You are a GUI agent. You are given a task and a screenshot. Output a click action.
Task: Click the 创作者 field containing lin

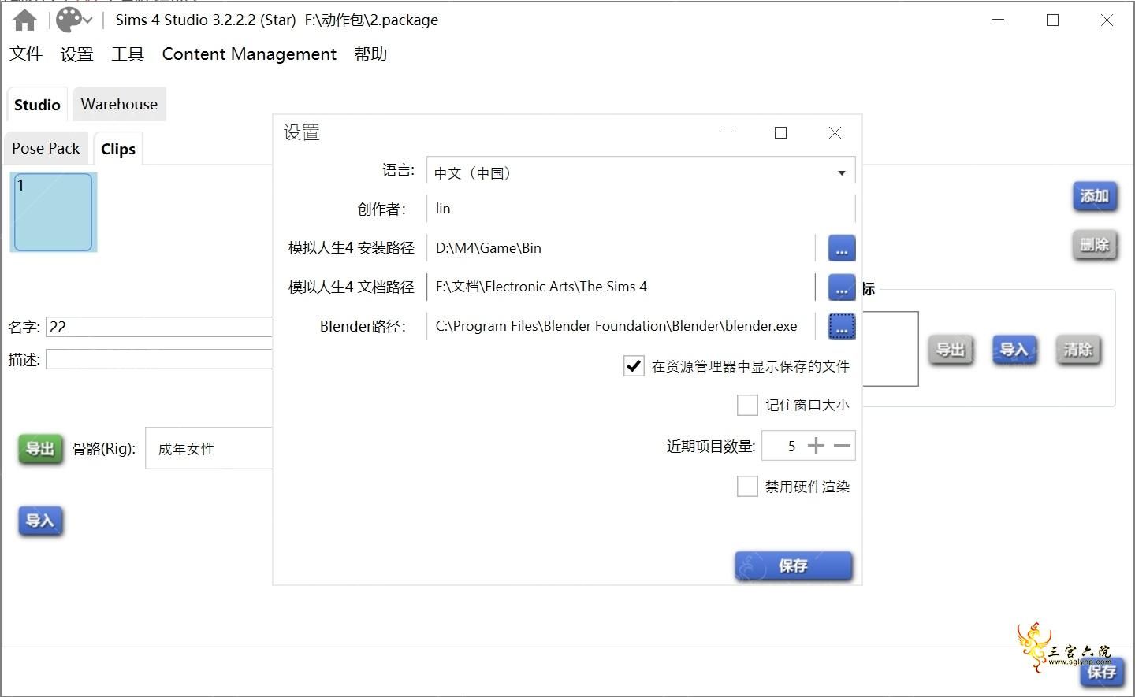[x=641, y=209]
